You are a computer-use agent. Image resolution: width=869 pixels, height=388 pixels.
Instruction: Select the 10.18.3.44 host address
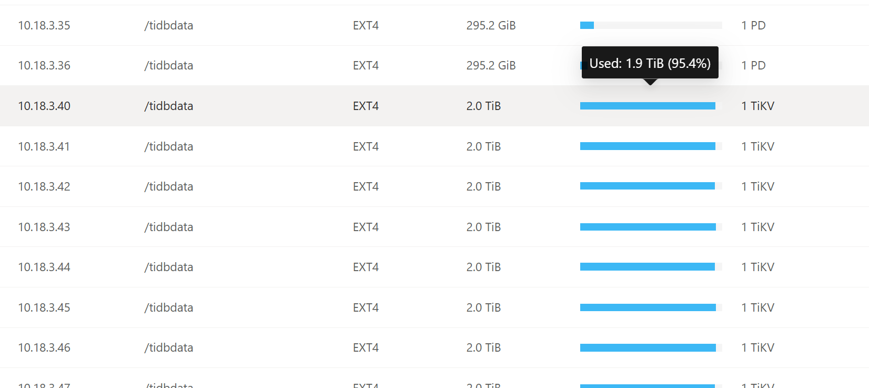(44, 267)
